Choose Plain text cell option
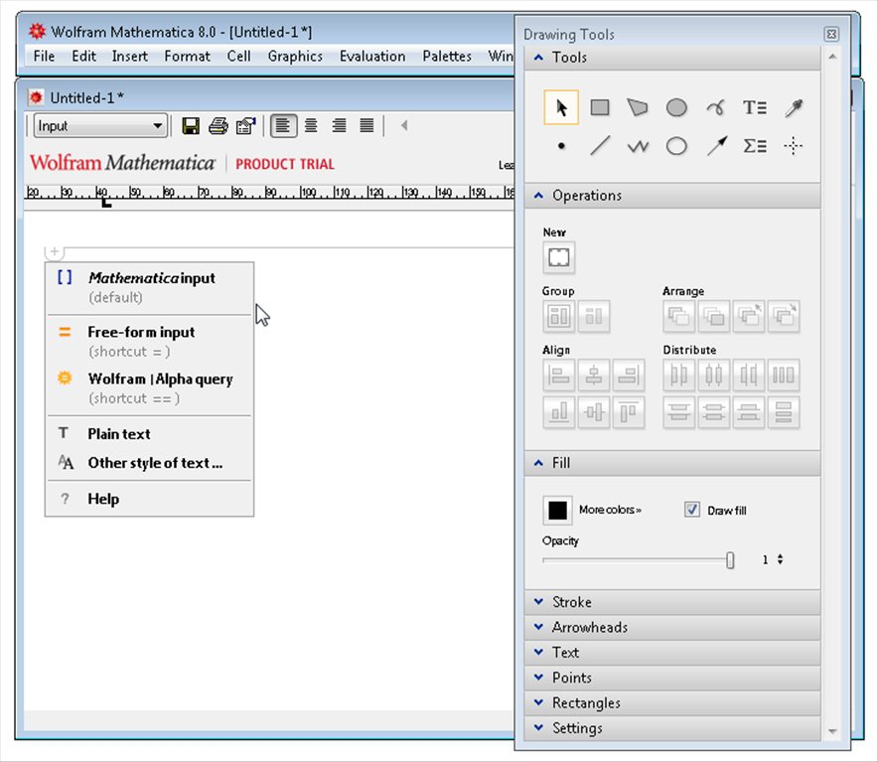 click(150, 434)
